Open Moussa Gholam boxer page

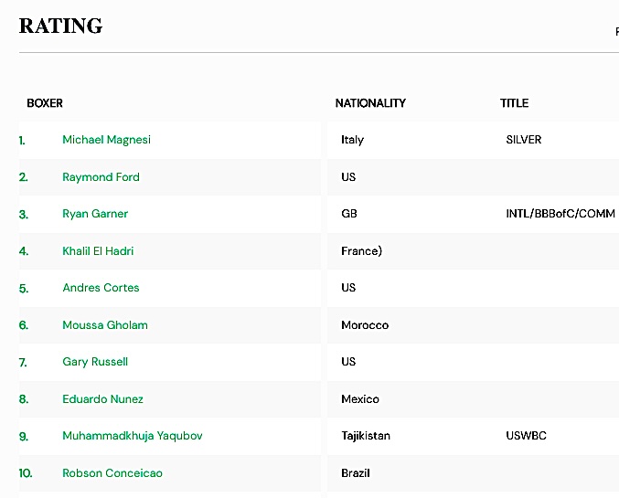pyautogui.click(x=104, y=325)
